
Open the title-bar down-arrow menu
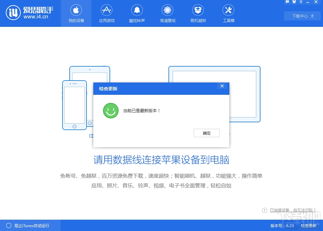(x=301, y=2)
